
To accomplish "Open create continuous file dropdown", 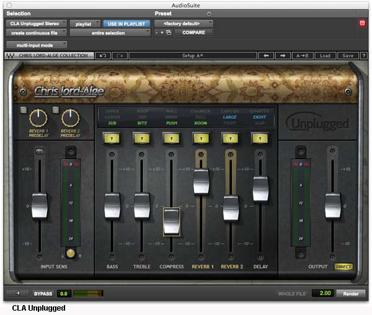I will click(37, 33).
